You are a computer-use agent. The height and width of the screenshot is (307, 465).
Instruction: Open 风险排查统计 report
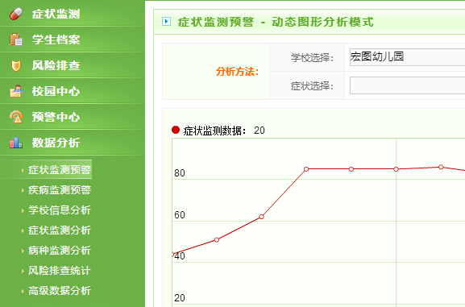click(x=60, y=271)
